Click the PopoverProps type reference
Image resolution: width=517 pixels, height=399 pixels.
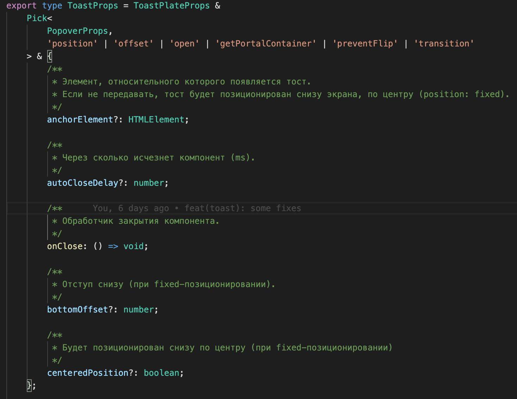click(x=77, y=31)
